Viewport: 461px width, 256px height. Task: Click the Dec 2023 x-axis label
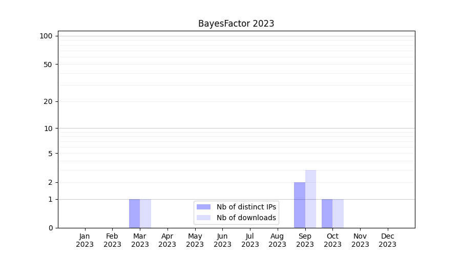pos(387,240)
